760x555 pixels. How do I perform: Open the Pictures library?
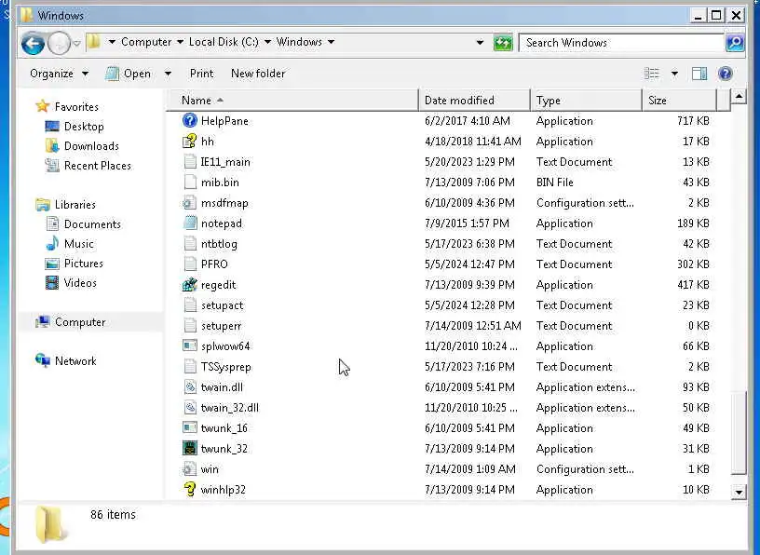coord(84,264)
